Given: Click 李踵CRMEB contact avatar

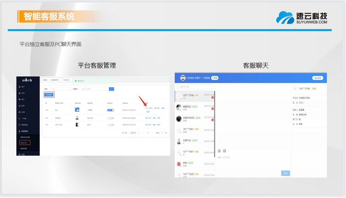Looking at the screenshot, I should click(179, 118).
